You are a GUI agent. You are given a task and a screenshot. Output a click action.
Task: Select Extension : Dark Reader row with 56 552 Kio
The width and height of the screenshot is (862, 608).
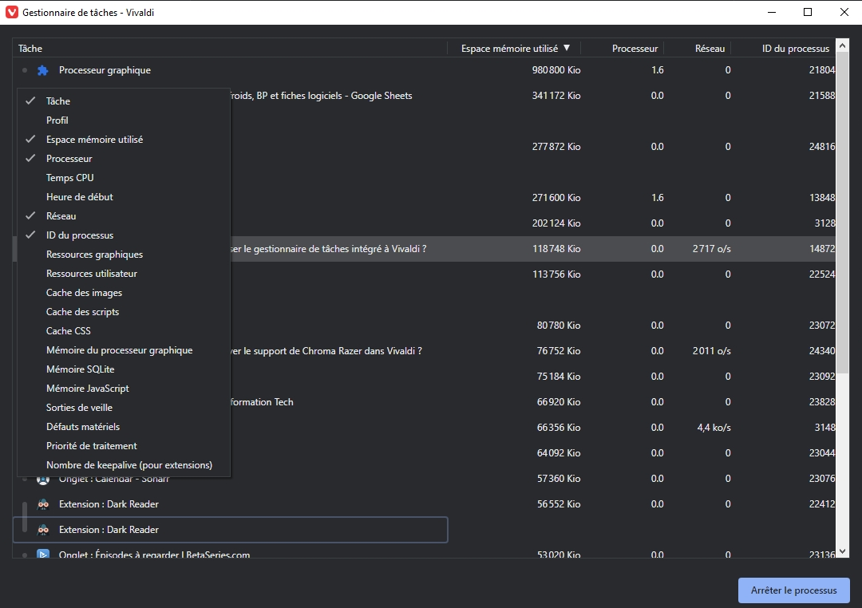424,504
